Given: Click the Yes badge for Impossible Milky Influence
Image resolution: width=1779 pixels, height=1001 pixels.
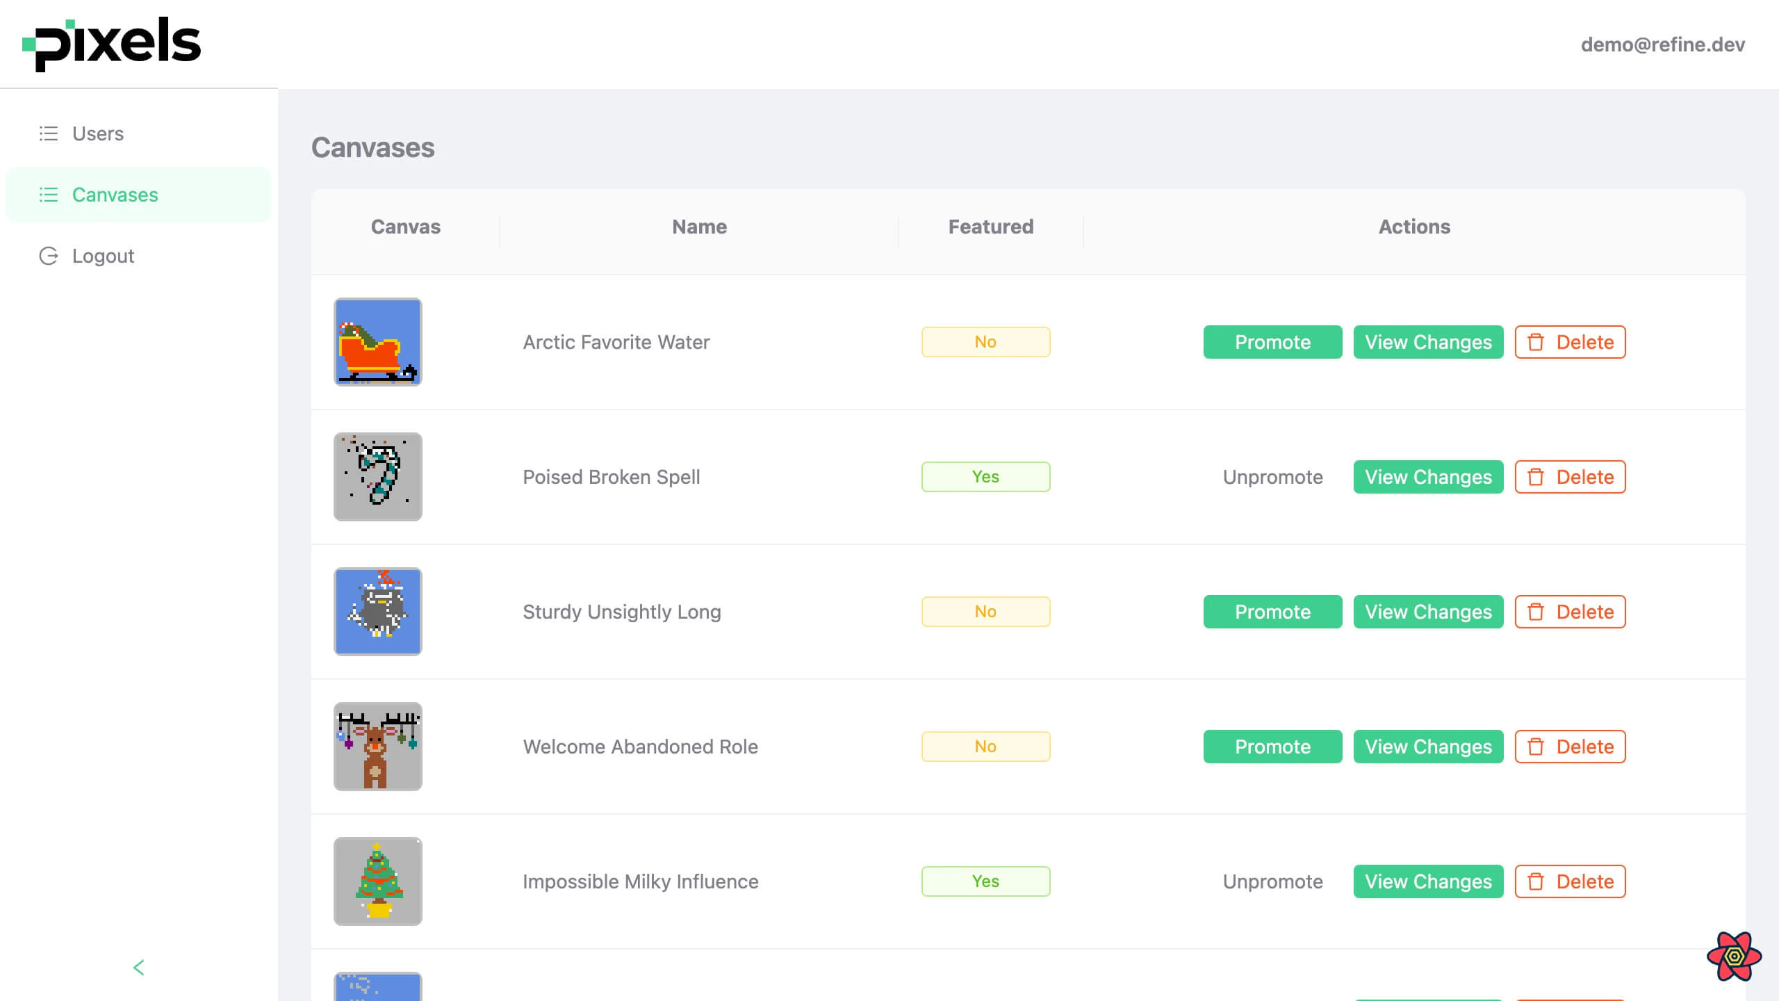Looking at the screenshot, I should [985, 881].
